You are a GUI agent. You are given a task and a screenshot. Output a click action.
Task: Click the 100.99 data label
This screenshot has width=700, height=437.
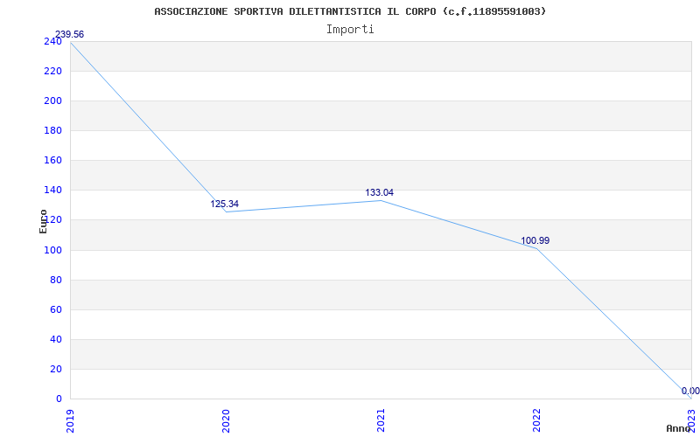[x=535, y=241]
